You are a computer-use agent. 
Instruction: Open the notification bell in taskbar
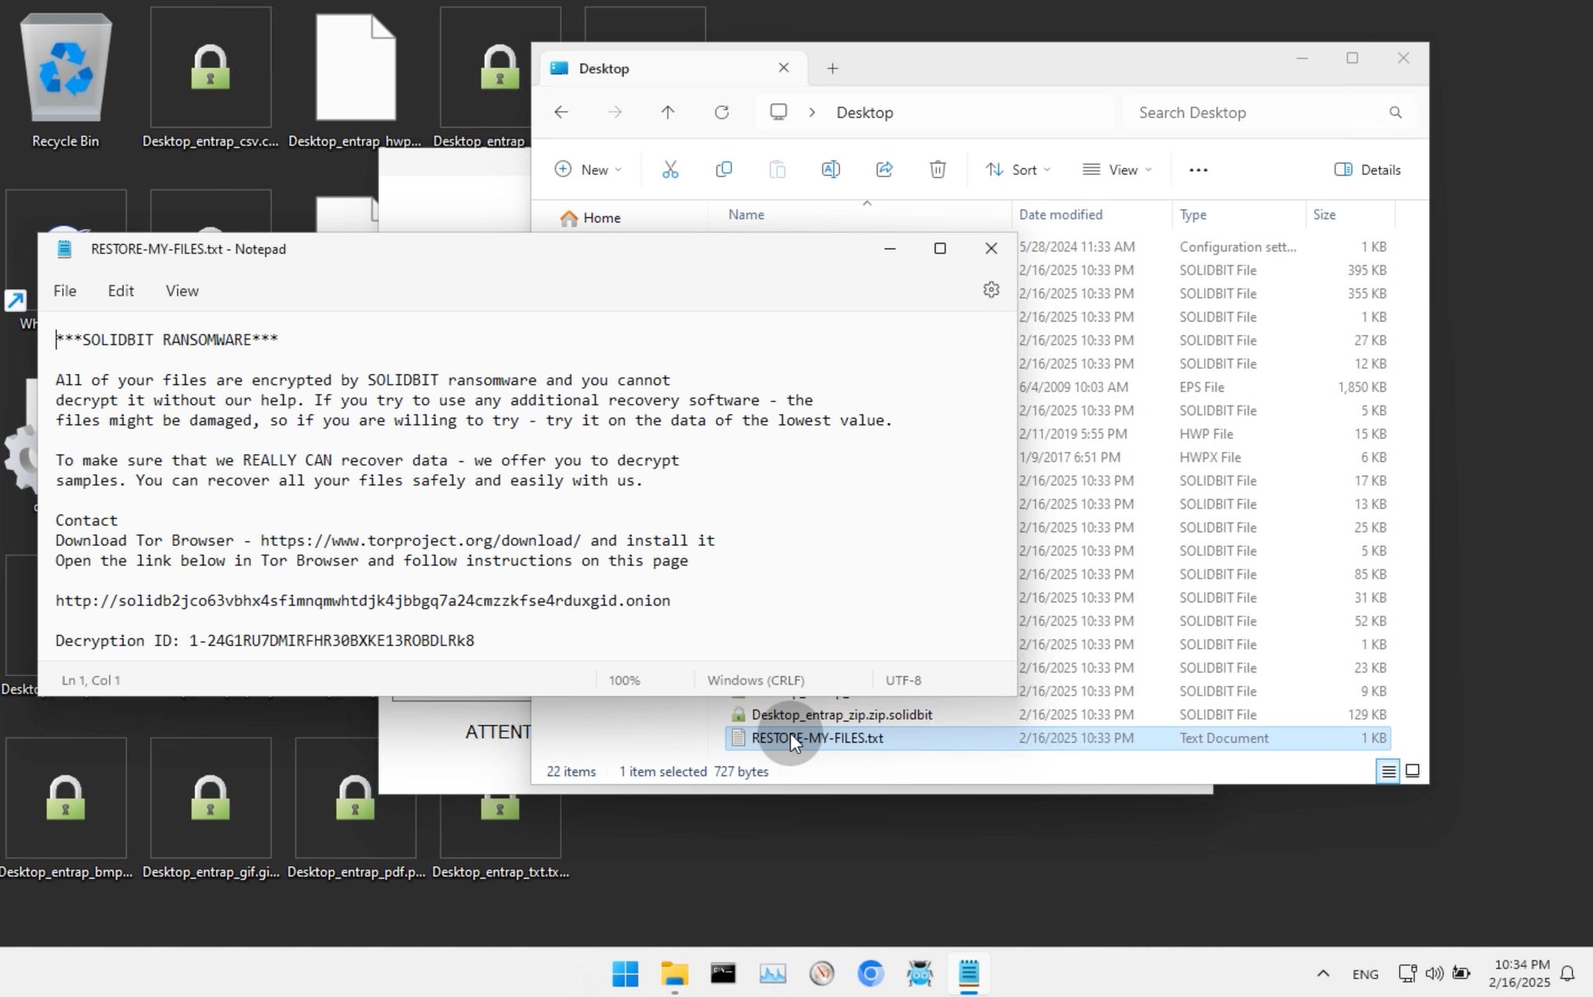tap(1567, 974)
